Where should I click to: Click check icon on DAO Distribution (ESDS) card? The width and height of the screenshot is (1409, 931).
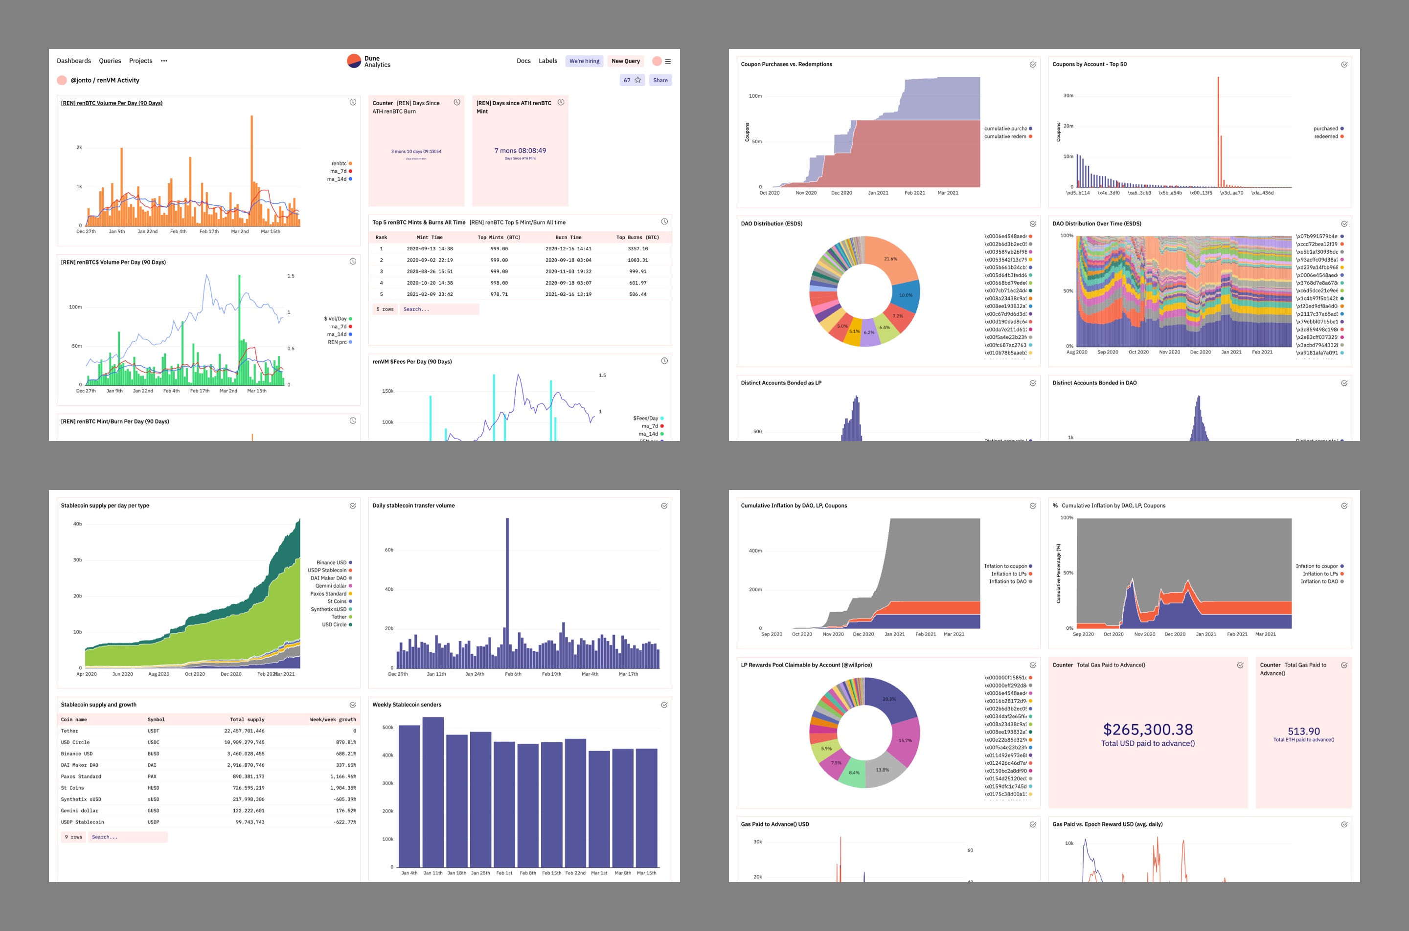1032,224
